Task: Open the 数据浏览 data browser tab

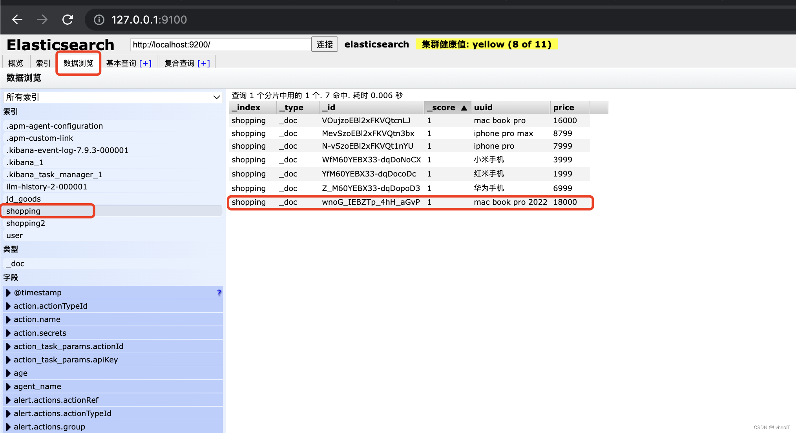Action: pyautogui.click(x=79, y=63)
